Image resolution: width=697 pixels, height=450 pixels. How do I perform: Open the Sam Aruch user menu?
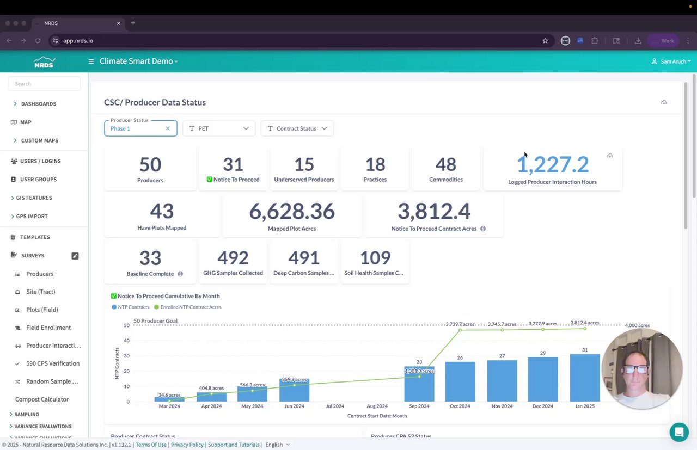pyautogui.click(x=671, y=61)
